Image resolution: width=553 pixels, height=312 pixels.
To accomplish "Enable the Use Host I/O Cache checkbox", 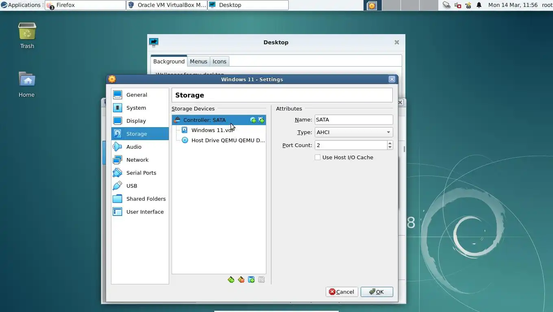I will (318, 157).
